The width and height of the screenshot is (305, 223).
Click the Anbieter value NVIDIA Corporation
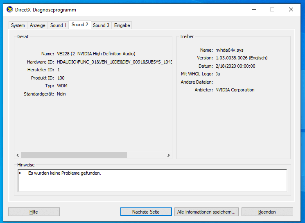(235, 90)
